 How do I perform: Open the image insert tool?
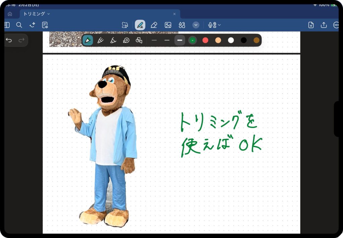tap(168, 25)
